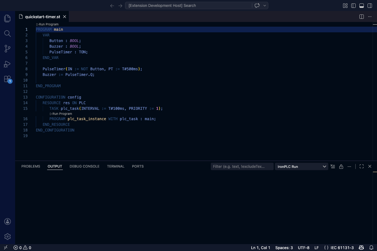This screenshot has height=251, width=377.
Task: Switch to the PORTS panel tab
Action: pyautogui.click(x=138, y=166)
